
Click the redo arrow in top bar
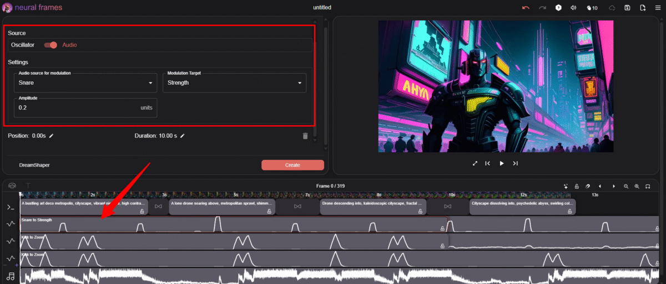click(x=543, y=8)
